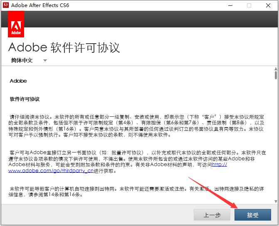Close the Adobe After Effects CS6 installer
This screenshot has width=279, height=226.
(268, 5)
